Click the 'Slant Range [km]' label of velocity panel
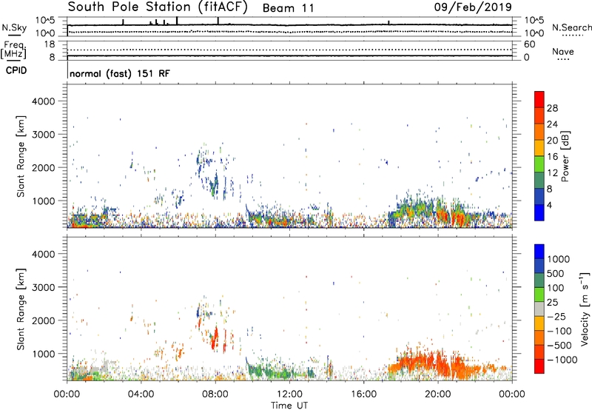 point(21,309)
